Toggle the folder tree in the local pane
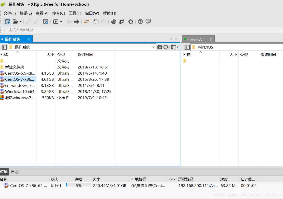This screenshot has width=283, height=199. 4,47
